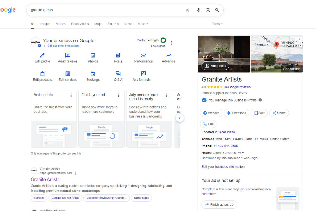Open search by image camera icon
Viewport: 316px width, 211px height.
208,10
